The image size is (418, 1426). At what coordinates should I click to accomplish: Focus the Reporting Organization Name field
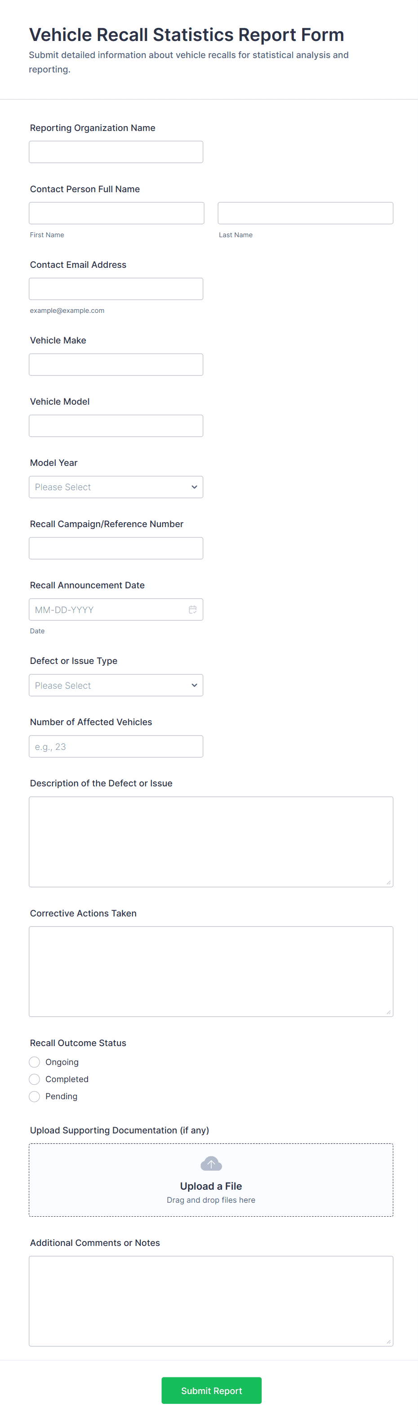[116, 152]
